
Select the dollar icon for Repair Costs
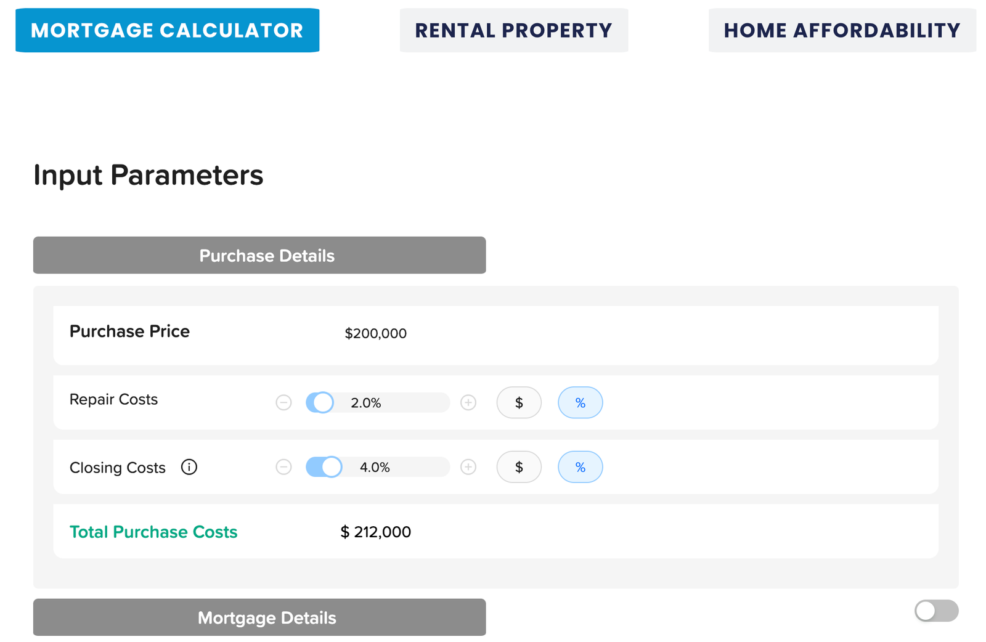tap(518, 402)
